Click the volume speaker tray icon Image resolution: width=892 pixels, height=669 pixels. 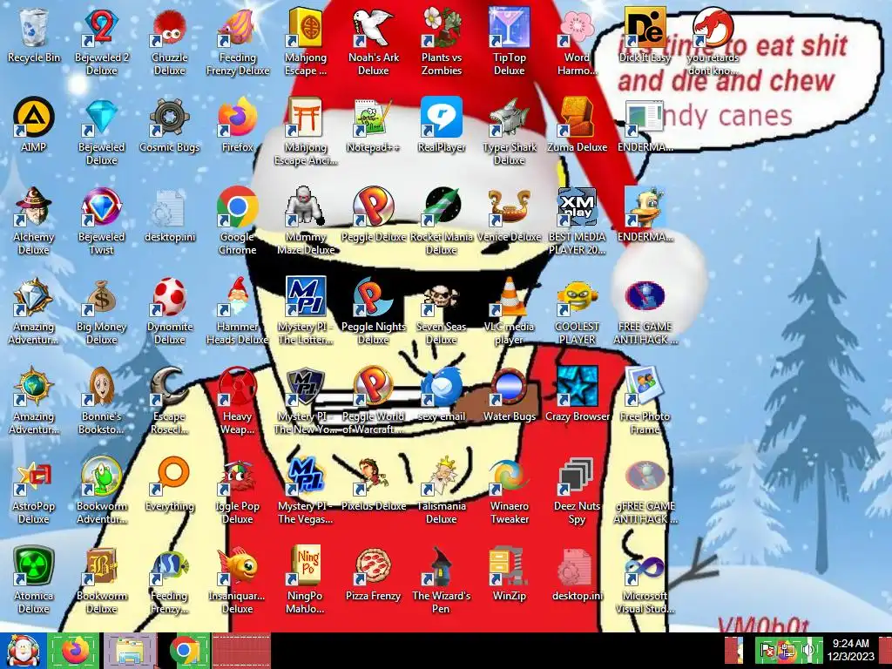[x=808, y=651]
